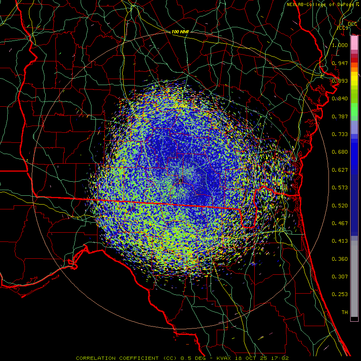Click the 0.307 scale value
This screenshot has width=361, height=361.
pos(340,276)
